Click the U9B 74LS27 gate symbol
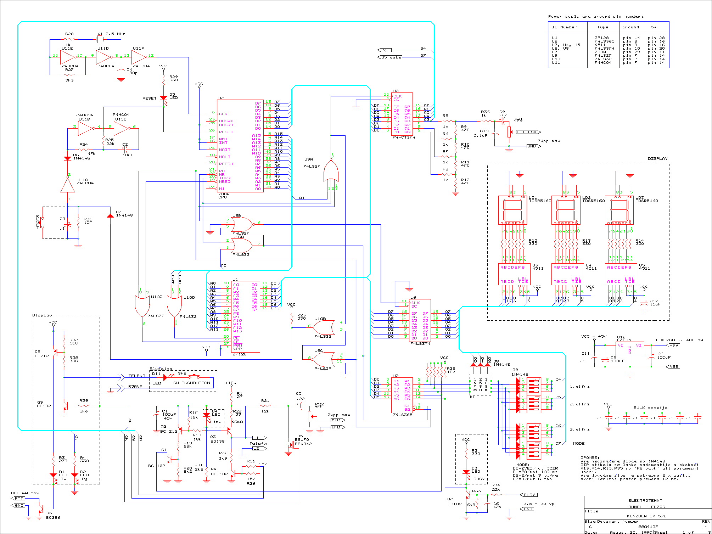This screenshot has height=534, width=712. pyautogui.click(x=242, y=224)
